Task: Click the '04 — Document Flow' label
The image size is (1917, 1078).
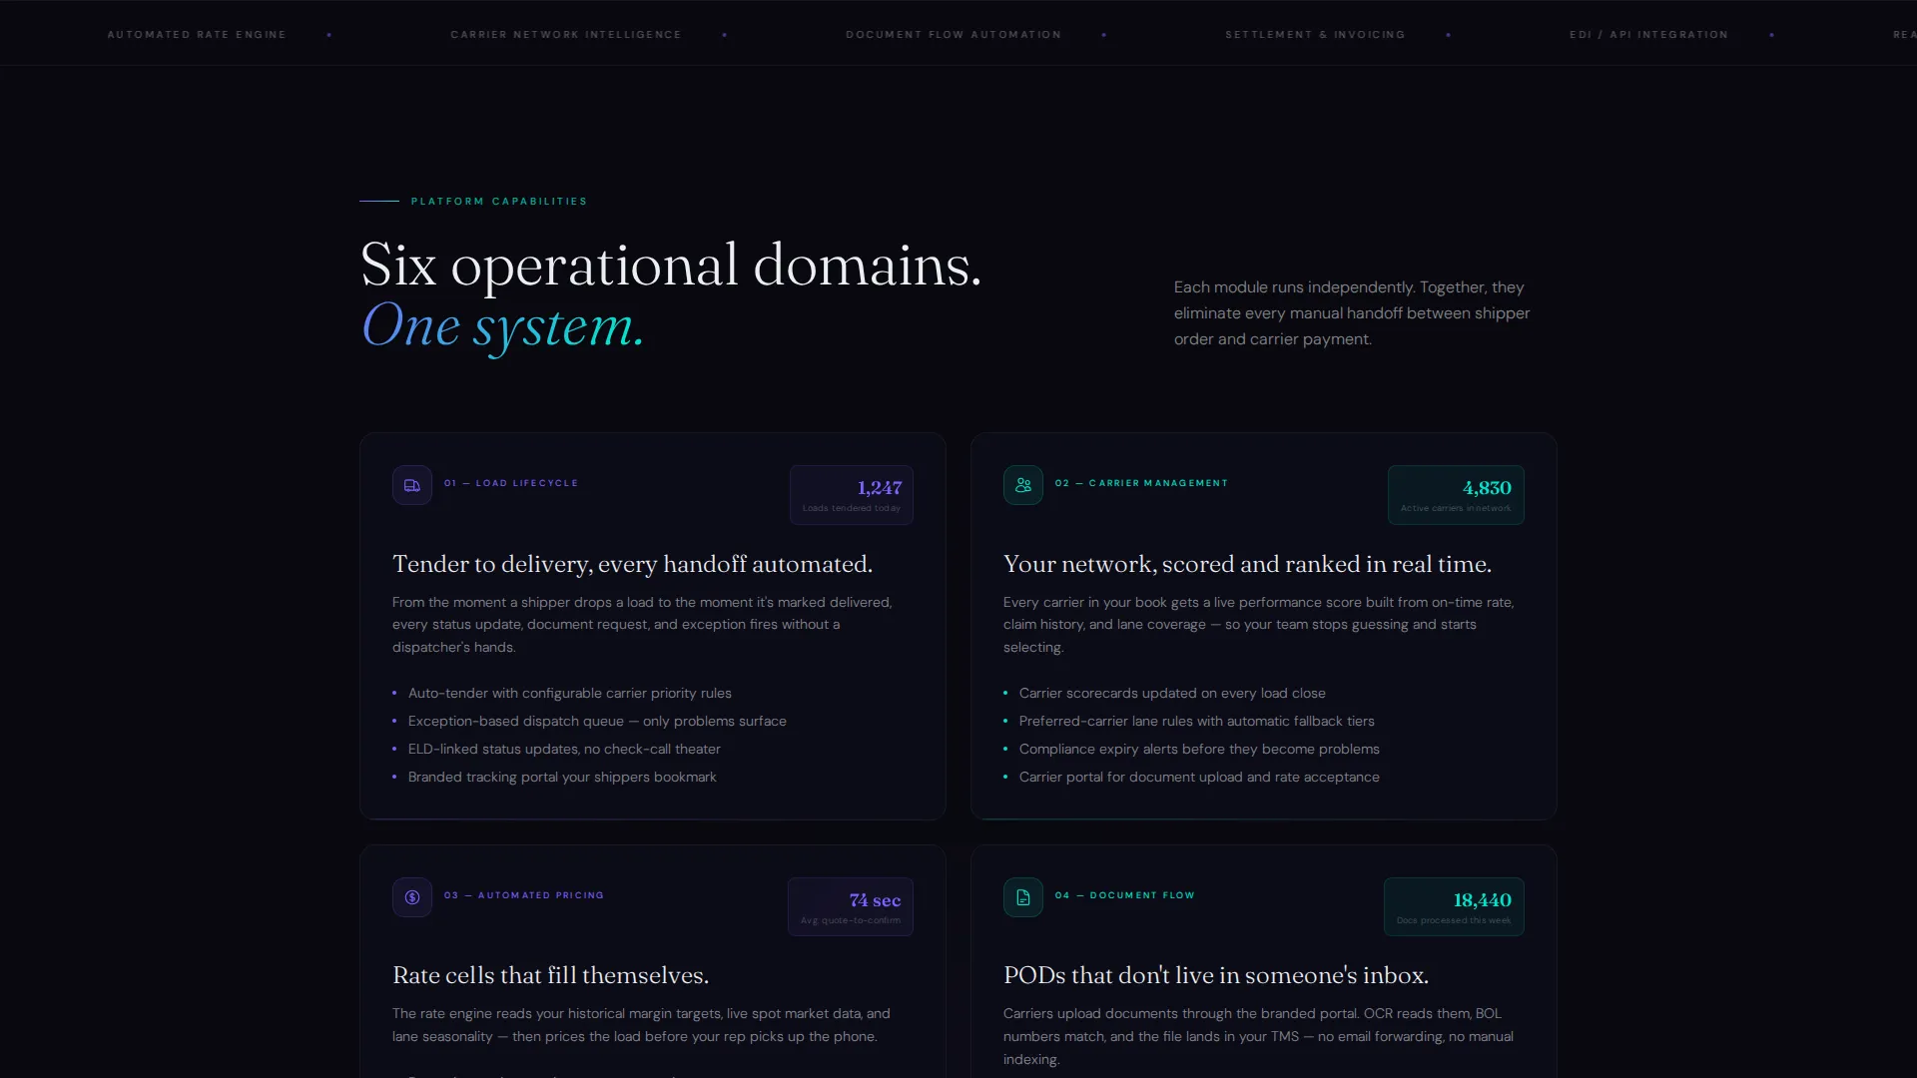Action: tap(1125, 895)
